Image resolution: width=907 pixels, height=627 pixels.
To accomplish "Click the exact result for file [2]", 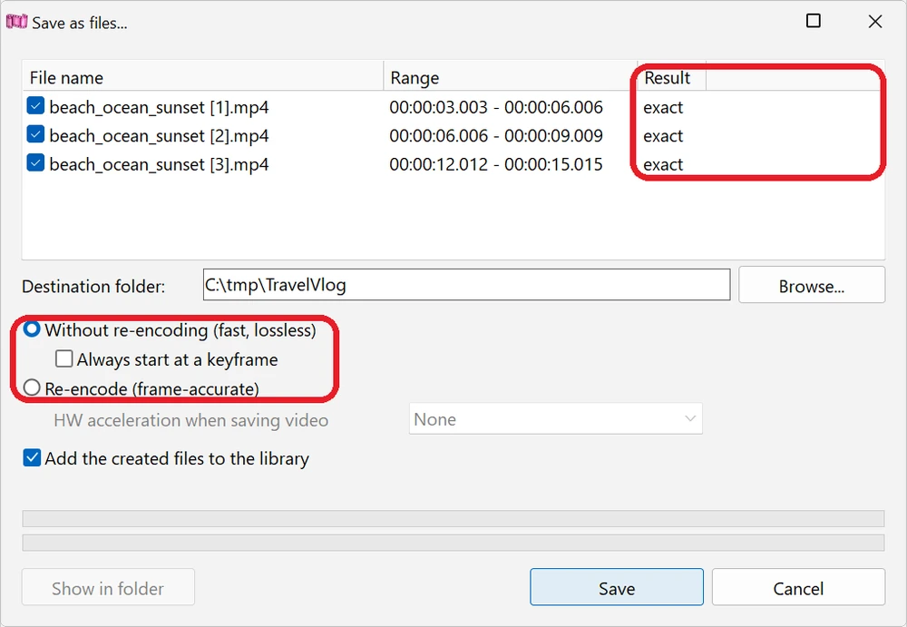I will tap(663, 135).
